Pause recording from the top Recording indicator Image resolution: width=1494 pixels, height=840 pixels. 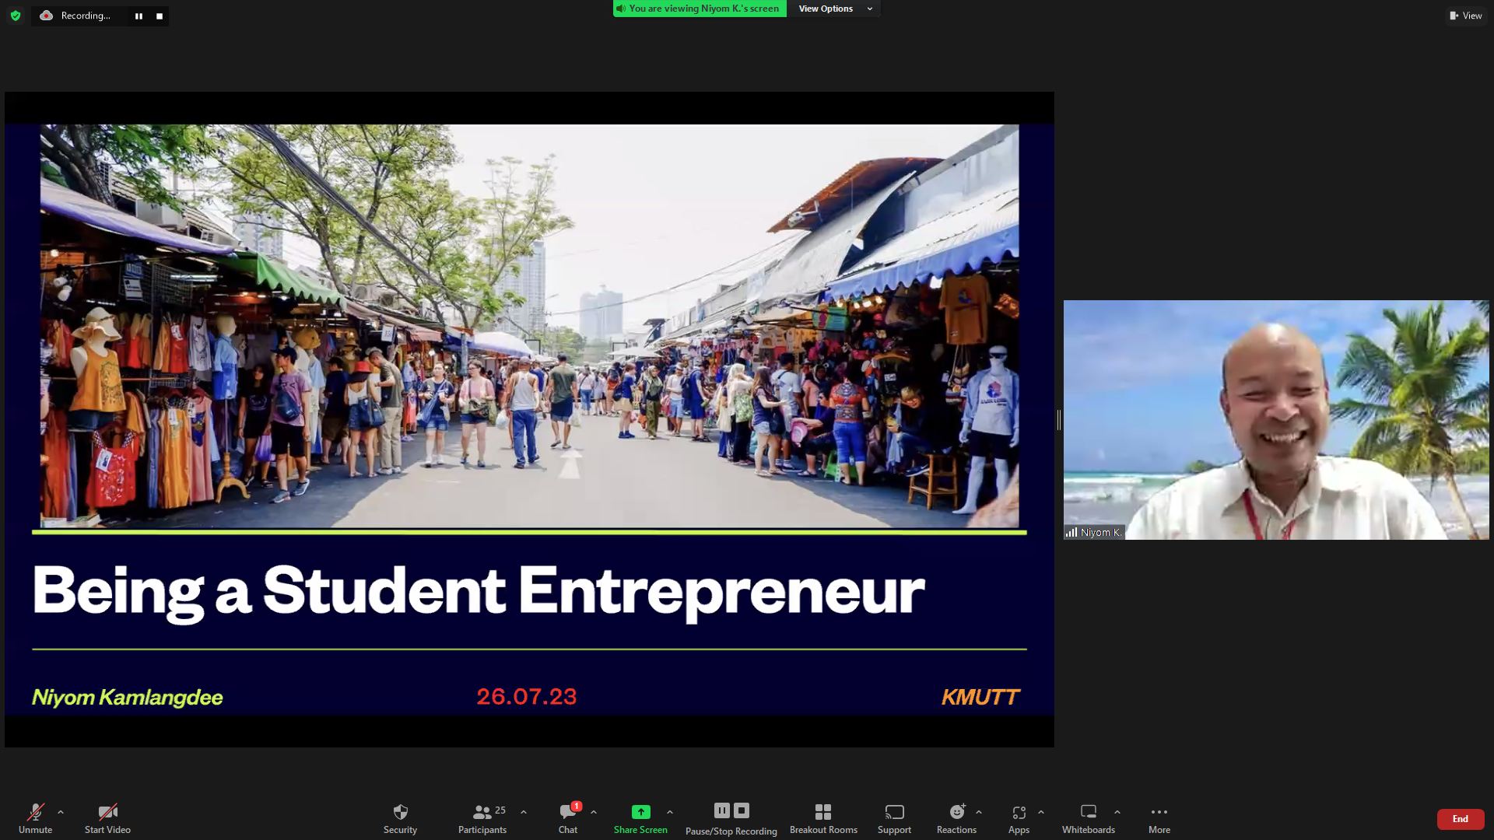(x=139, y=16)
